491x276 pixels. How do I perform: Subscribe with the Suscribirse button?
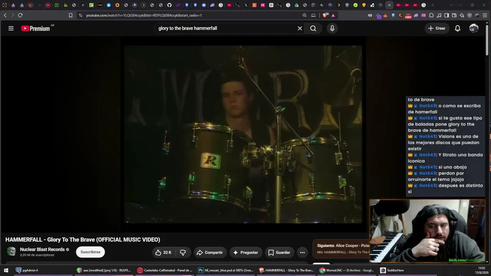click(91, 252)
